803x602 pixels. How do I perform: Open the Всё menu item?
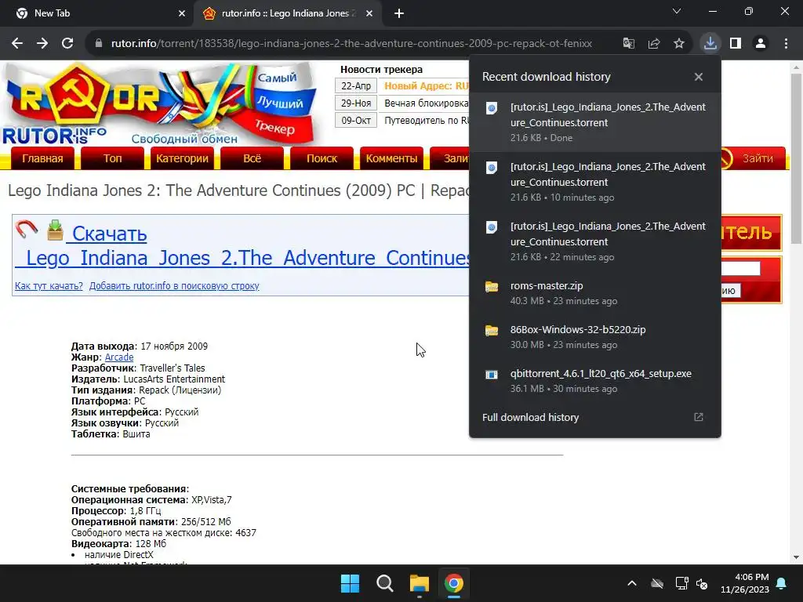(252, 158)
